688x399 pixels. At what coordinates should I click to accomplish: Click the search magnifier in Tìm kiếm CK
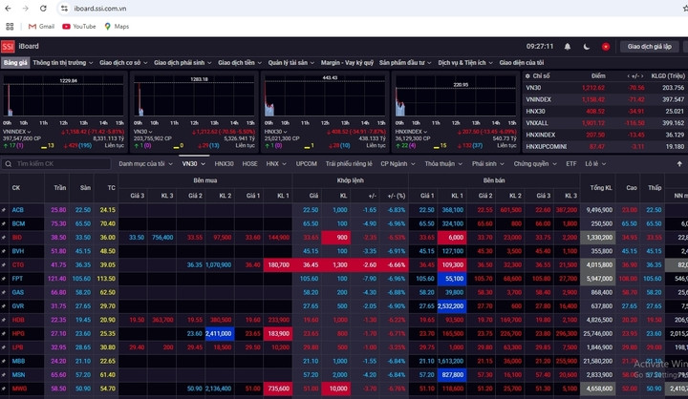point(10,164)
